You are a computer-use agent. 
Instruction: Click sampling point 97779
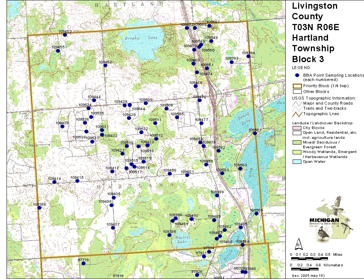[x=83, y=263]
